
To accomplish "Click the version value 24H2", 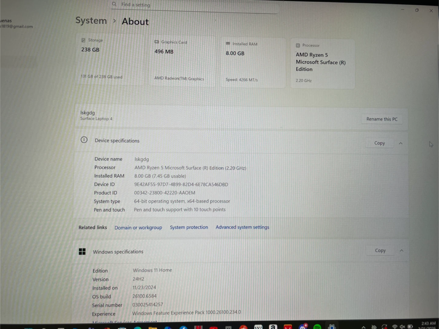I will (x=138, y=279).
